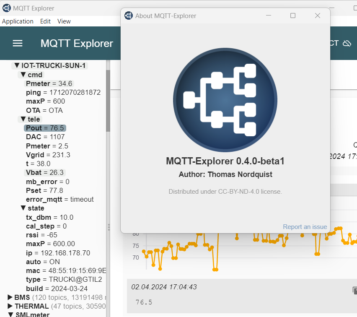Select the DAC = 1107 topic
This screenshot has height=317, width=357.
(45, 137)
